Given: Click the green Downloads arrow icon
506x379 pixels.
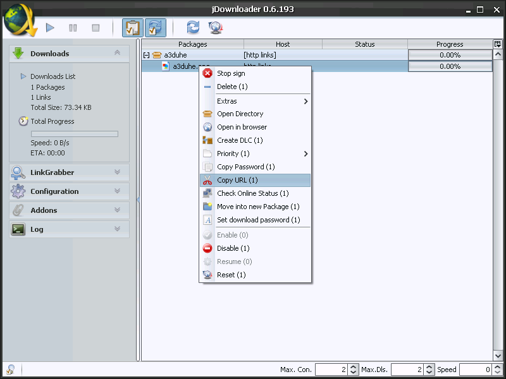Looking at the screenshot, I should (18, 53).
